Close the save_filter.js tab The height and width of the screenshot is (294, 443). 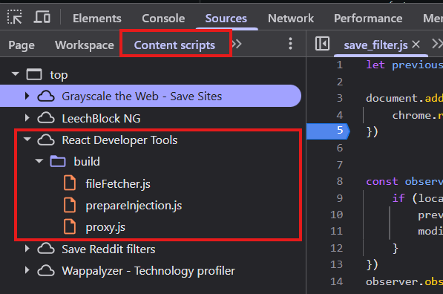click(416, 44)
